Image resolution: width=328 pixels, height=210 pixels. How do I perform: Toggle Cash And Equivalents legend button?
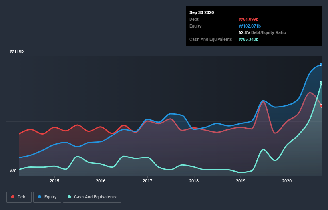pos(92,197)
